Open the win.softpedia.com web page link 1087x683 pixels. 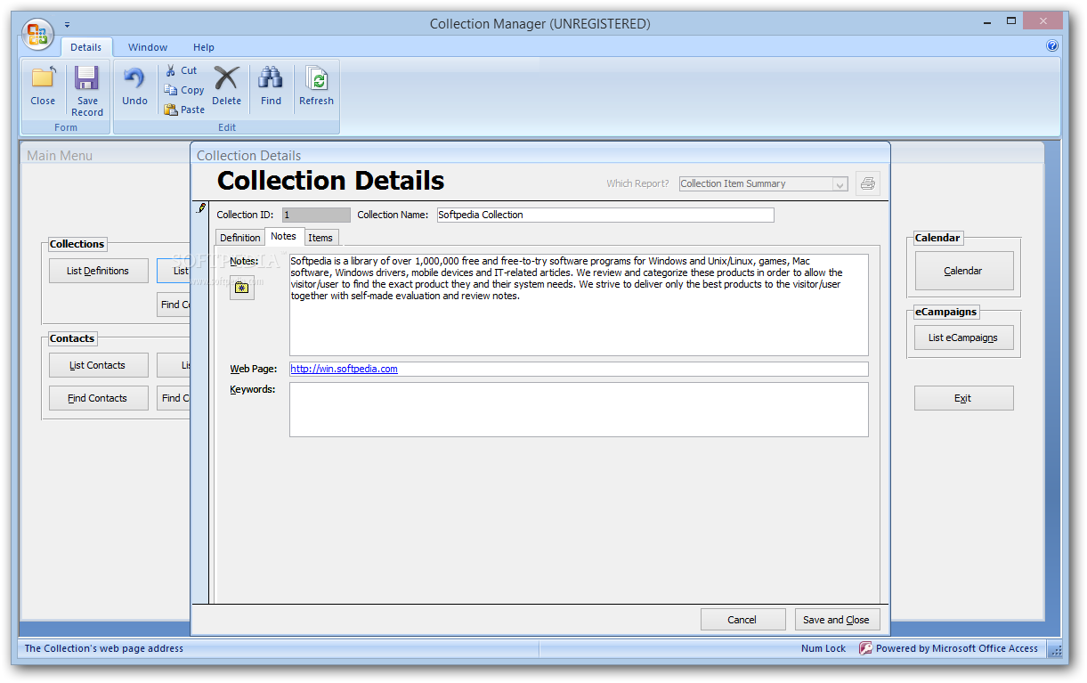pyautogui.click(x=344, y=369)
